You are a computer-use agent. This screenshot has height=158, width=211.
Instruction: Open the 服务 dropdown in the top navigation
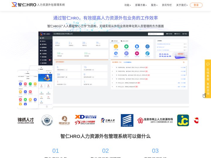154,5
